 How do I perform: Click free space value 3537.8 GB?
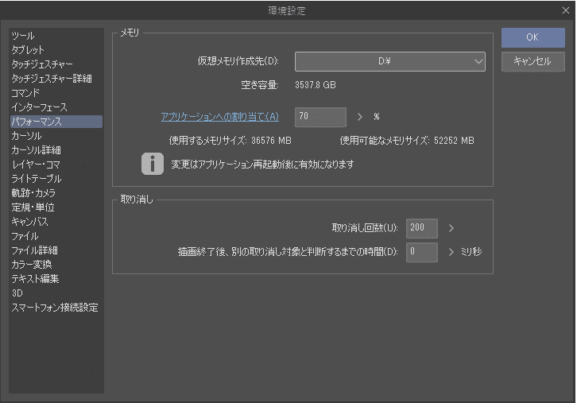click(316, 85)
